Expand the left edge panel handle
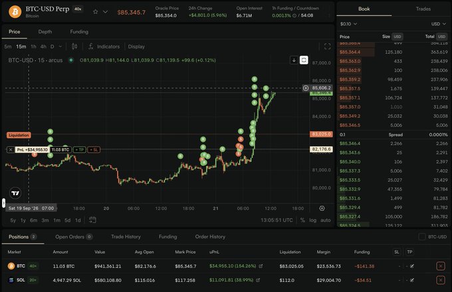This screenshot has height=292, width=452. click(x=3, y=203)
